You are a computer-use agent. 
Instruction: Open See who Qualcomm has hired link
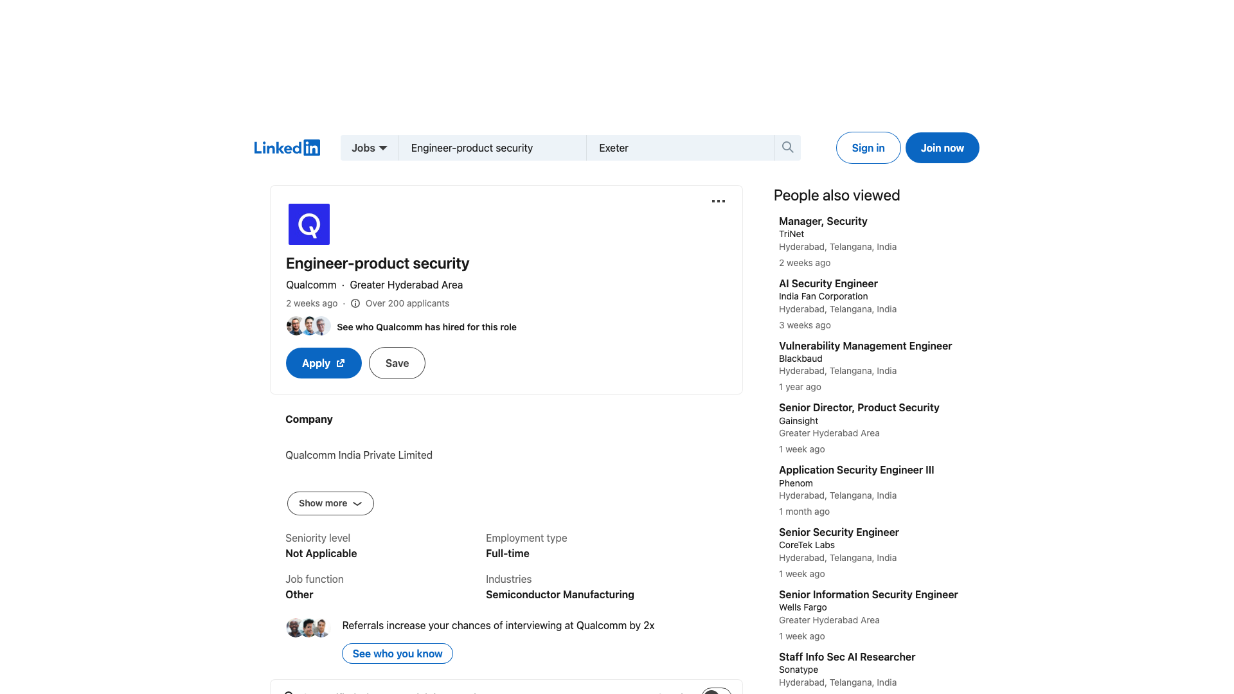coord(427,327)
